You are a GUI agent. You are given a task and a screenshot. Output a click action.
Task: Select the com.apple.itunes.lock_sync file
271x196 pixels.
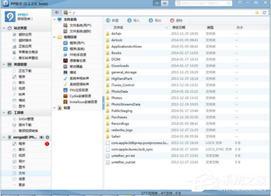point(187,149)
